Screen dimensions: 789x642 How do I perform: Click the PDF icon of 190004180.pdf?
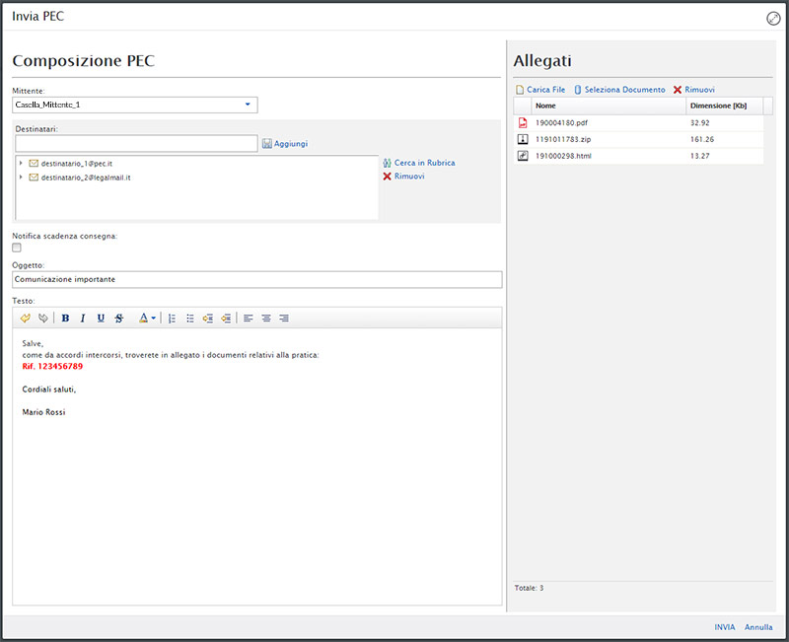(x=523, y=122)
